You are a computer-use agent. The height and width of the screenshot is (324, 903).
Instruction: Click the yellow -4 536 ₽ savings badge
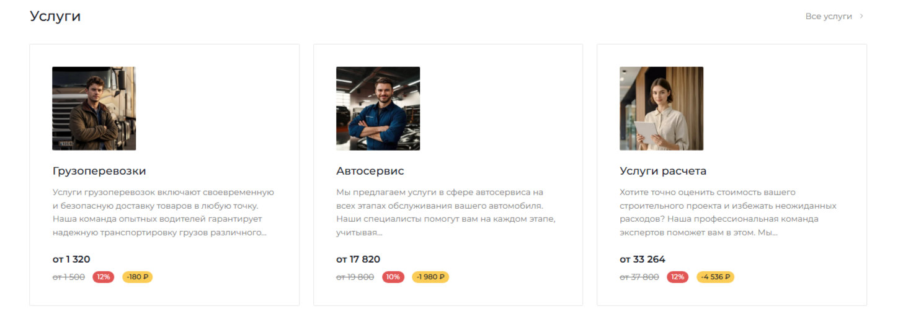click(x=715, y=277)
